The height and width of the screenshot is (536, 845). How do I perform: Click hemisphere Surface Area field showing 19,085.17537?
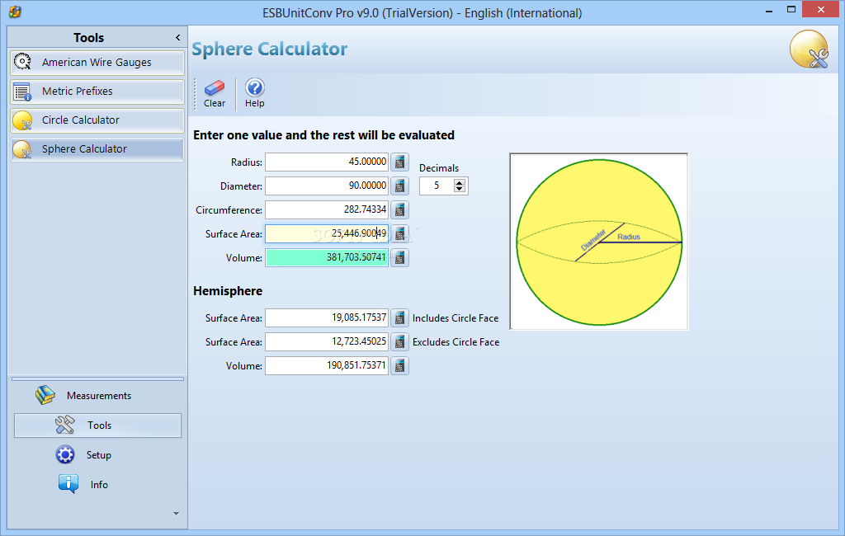[x=327, y=317]
